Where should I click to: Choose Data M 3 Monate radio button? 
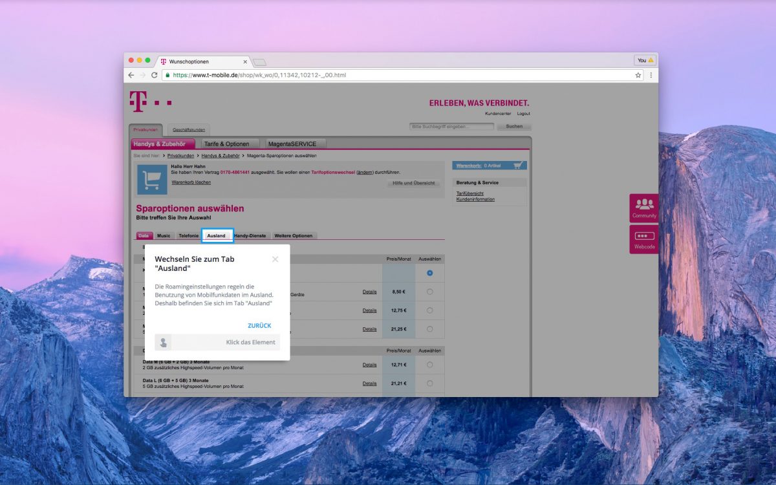coord(430,365)
